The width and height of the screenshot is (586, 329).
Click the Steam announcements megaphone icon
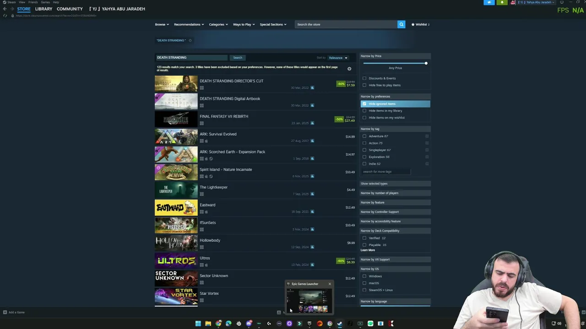(489, 2)
